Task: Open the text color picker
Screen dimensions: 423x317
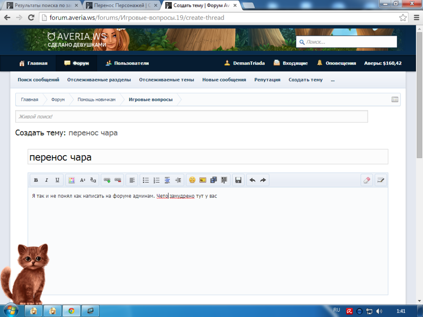Action: tap(71, 180)
